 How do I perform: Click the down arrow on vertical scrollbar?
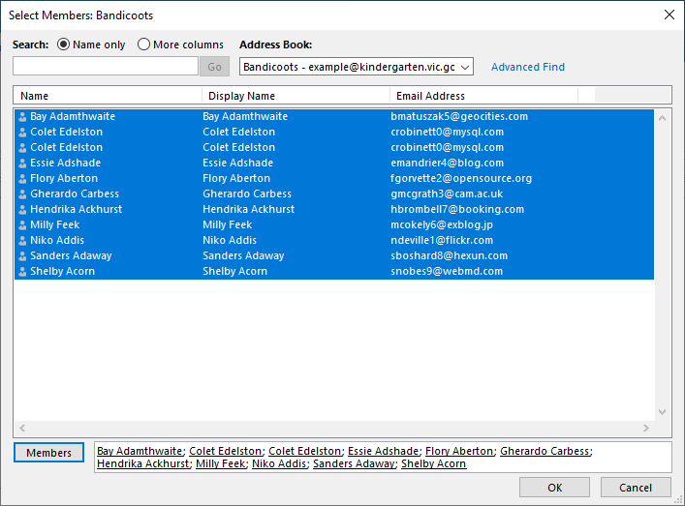pos(663,412)
